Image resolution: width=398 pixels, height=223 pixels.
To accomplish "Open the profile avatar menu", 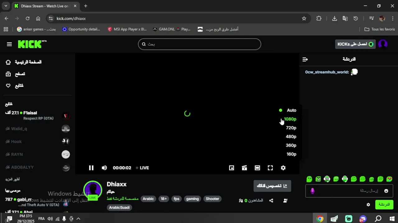I will point(383,44).
